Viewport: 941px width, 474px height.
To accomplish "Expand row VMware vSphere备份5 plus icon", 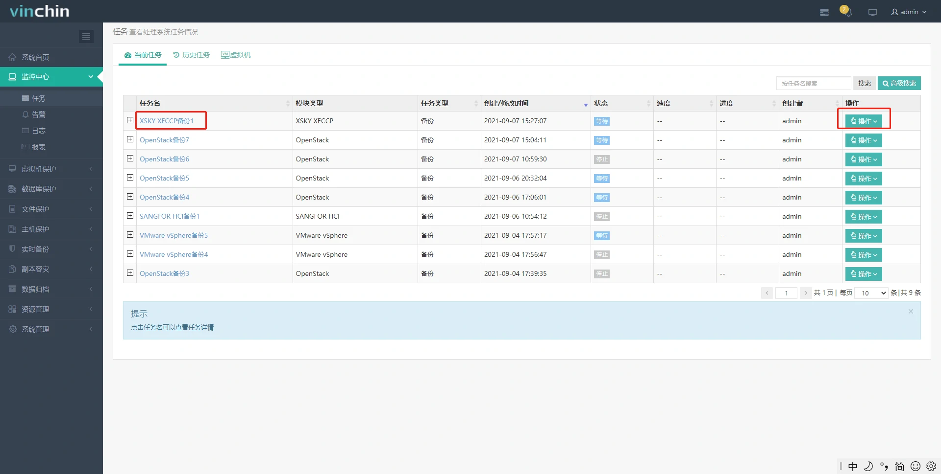I will point(130,235).
